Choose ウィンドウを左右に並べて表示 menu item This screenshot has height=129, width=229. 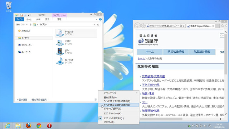[x=118, y=105]
